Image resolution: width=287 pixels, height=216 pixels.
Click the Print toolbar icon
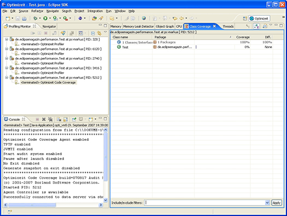24,18
